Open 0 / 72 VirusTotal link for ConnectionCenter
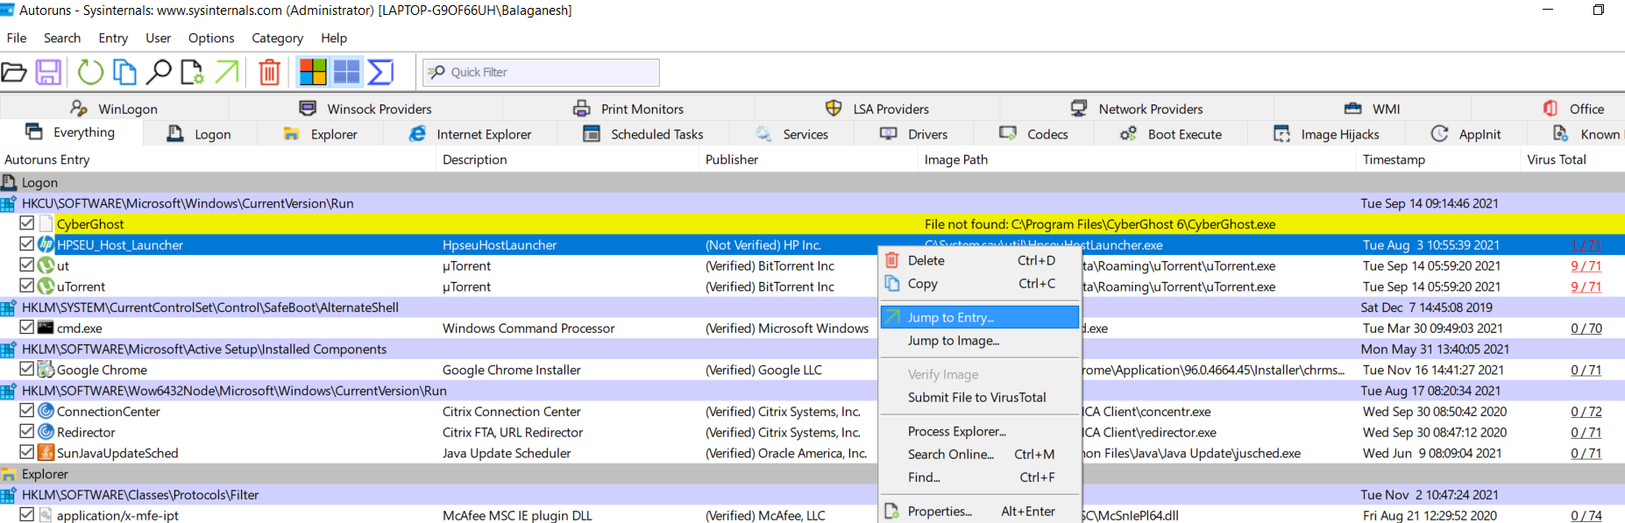 pos(1586,411)
